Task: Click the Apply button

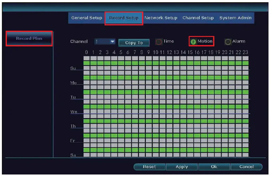Action: point(182,167)
